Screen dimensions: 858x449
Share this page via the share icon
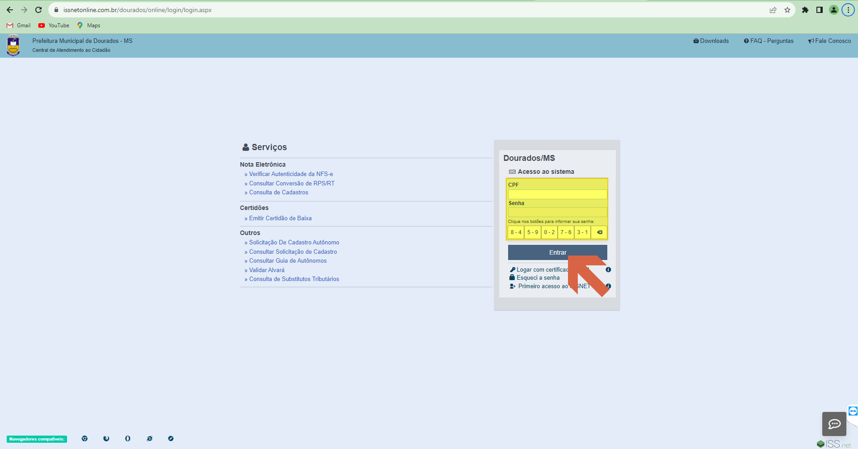click(773, 10)
